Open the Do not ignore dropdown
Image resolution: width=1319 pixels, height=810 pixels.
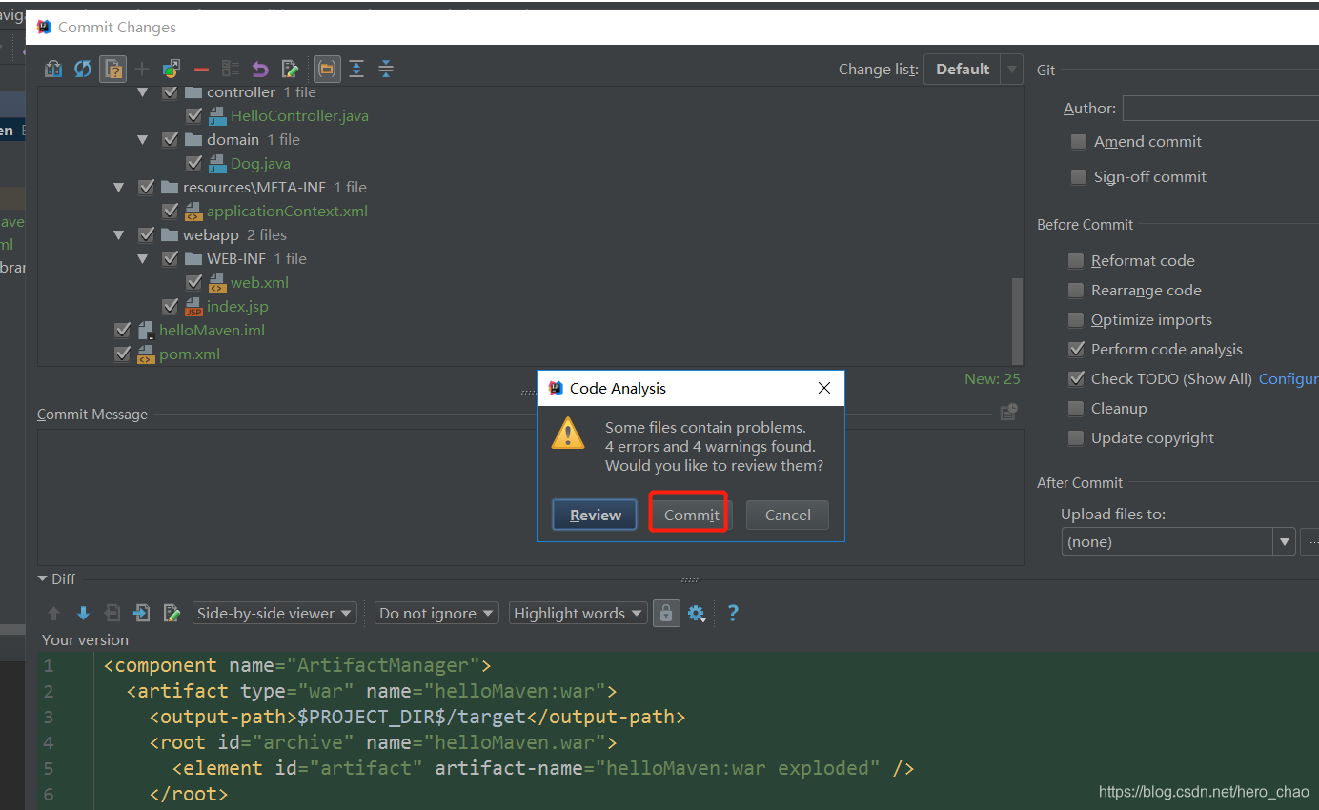click(x=436, y=613)
